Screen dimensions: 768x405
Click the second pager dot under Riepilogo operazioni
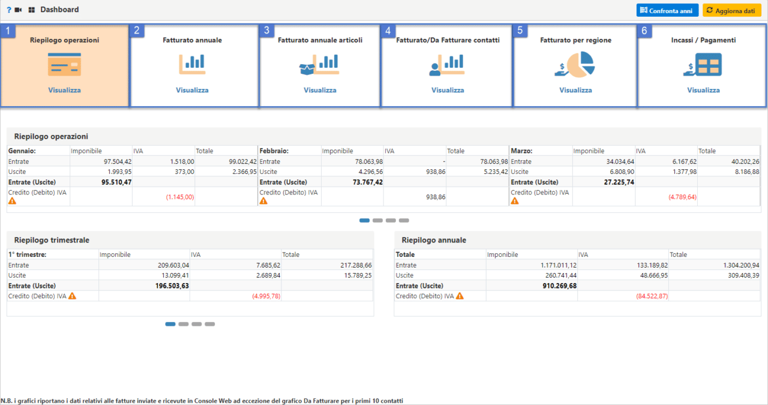tap(378, 220)
